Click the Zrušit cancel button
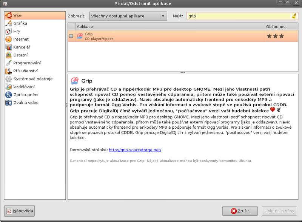Viewport: 302px width, 222px height. [x=240, y=211]
